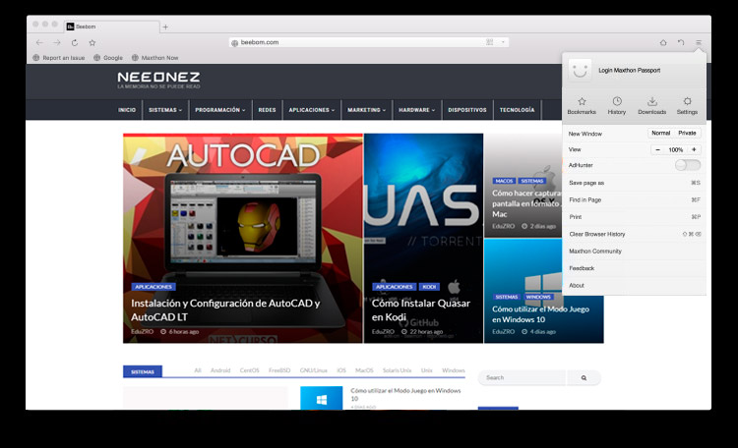Image resolution: width=738 pixels, height=448 pixels.
Task: Click the beebom.com address bar
Action: point(369,42)
